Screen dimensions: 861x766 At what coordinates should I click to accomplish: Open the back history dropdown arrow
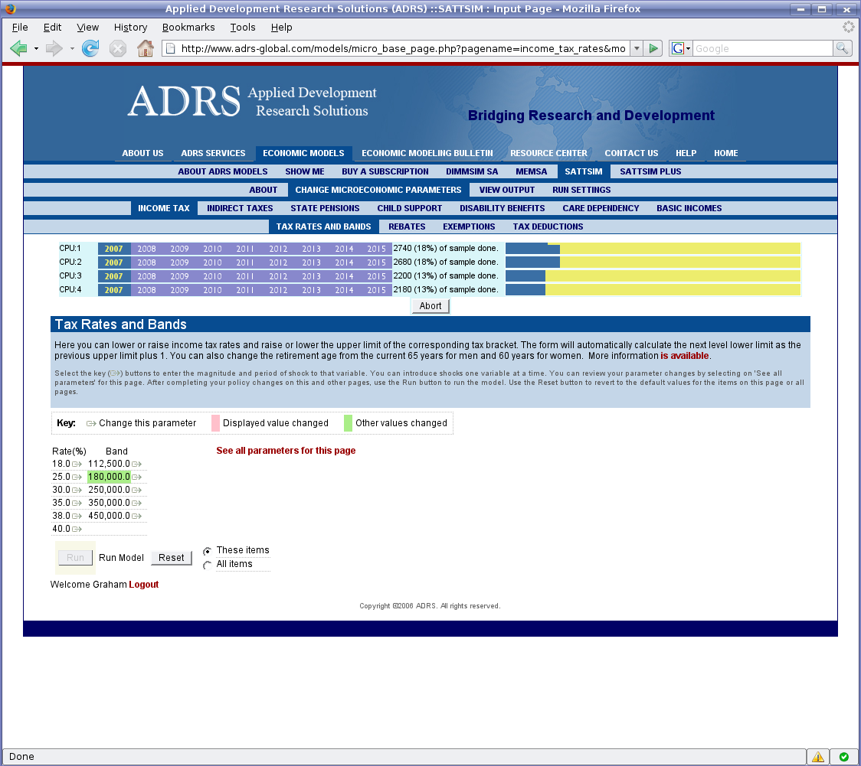36,48
